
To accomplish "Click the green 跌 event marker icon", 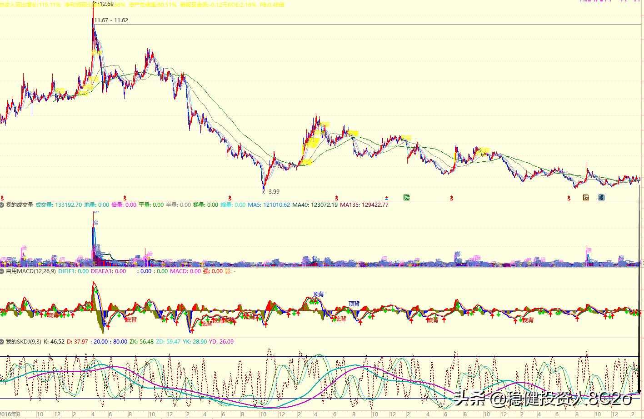I will 406,197.
